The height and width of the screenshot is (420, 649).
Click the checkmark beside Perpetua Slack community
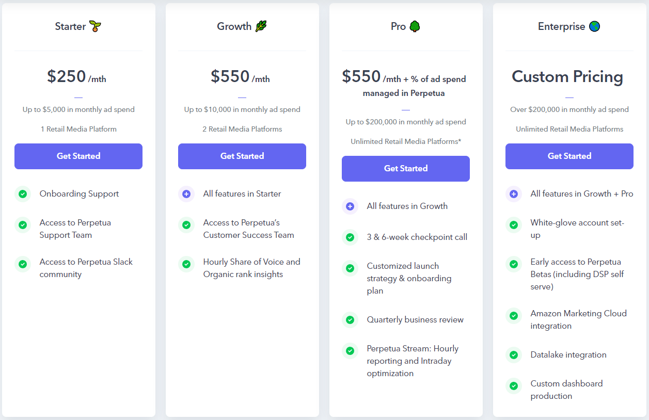coord(23,264)
